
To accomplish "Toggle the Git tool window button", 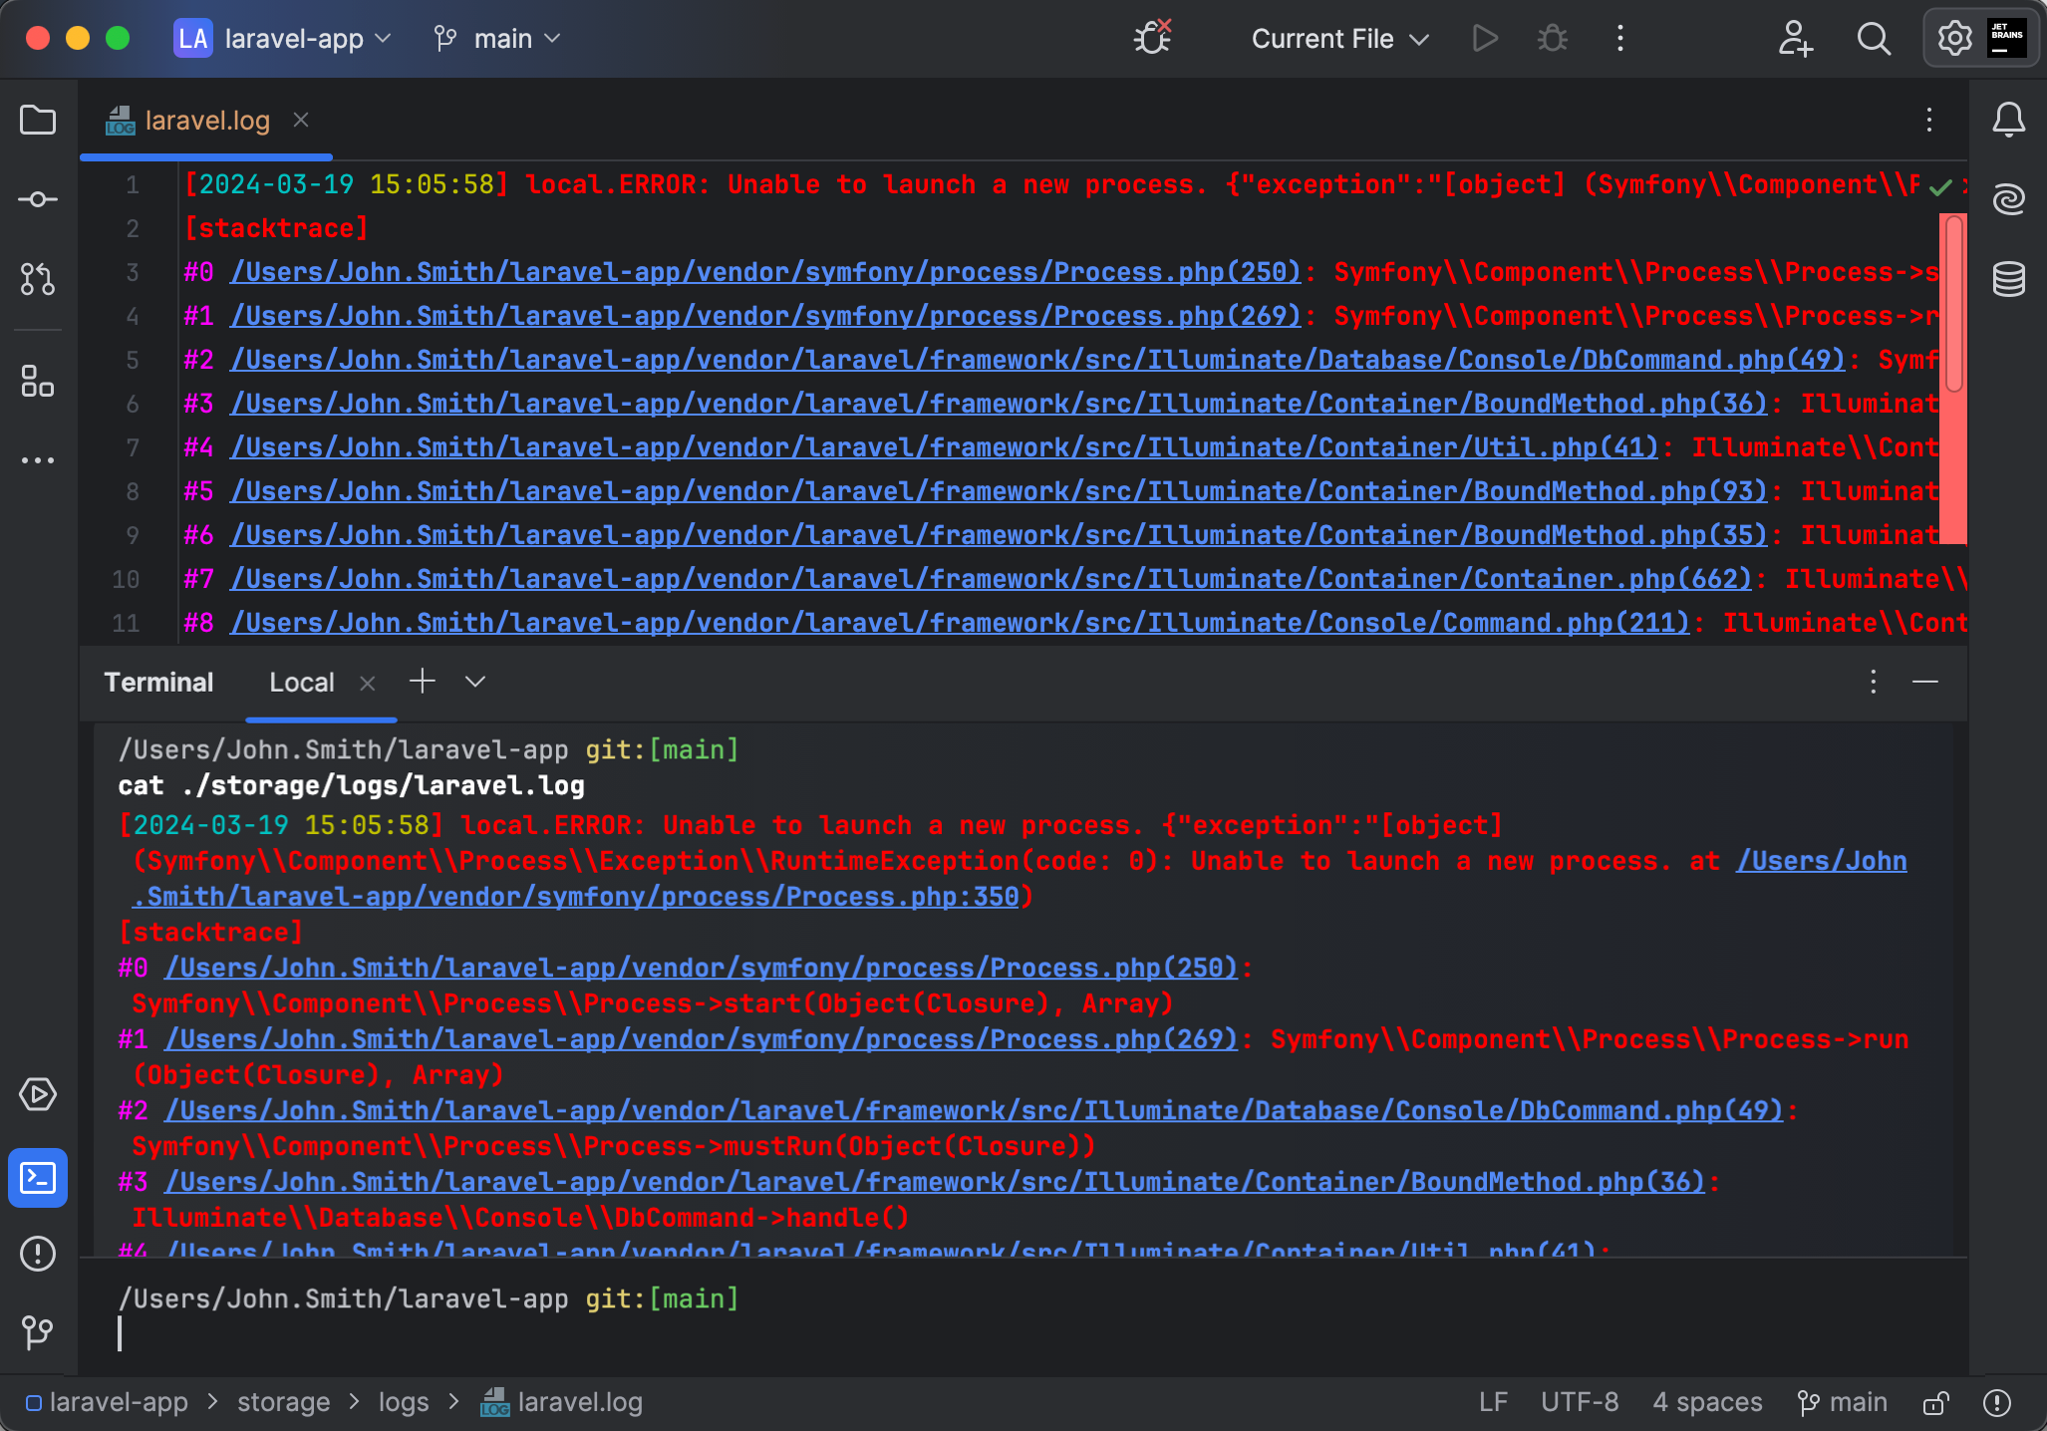I will point(38,1331).
